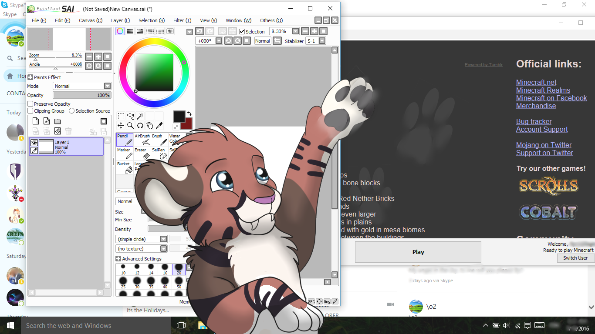The image size is (595, 334).
Task: Pick the rotate view tool
Action: point(140,126)
